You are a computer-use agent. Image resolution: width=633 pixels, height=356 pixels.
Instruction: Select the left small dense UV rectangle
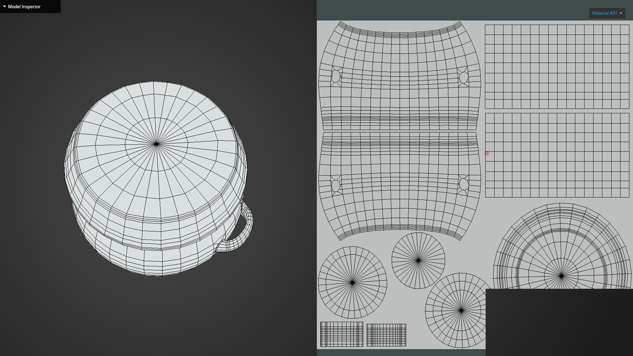coord(342,334)
